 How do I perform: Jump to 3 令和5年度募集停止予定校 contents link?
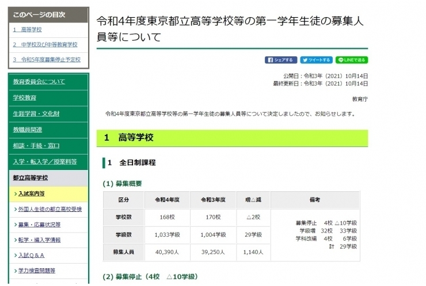[47, 59]
